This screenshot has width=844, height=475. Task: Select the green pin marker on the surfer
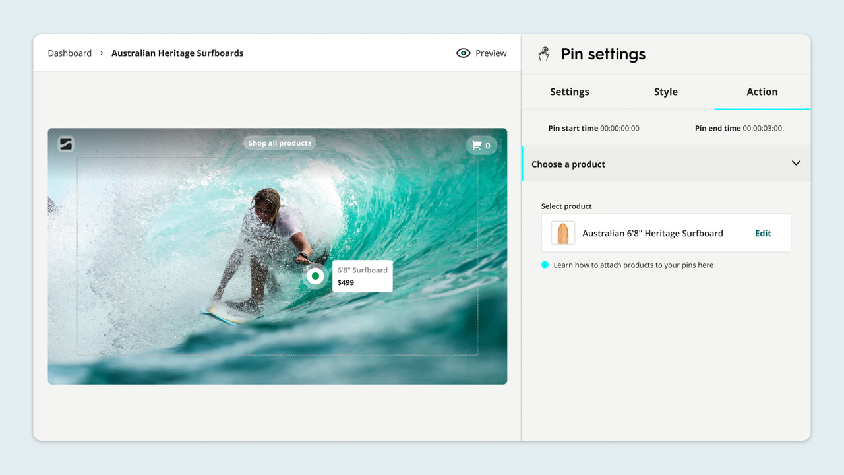(x=316, y=276)
